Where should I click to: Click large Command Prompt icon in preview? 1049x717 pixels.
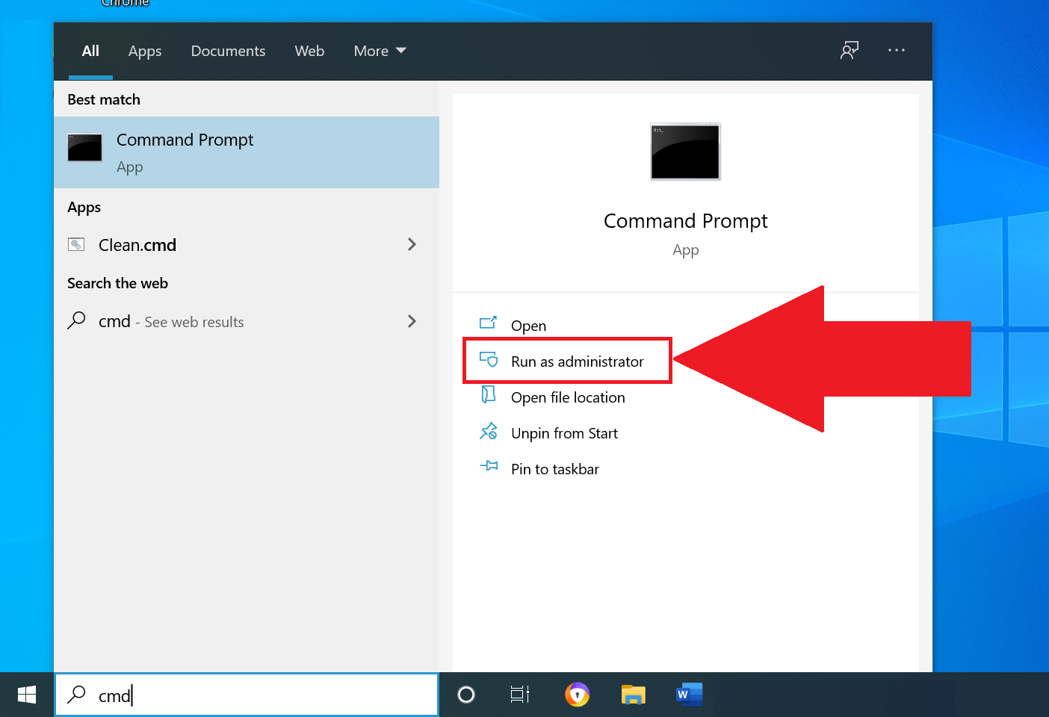685,152
